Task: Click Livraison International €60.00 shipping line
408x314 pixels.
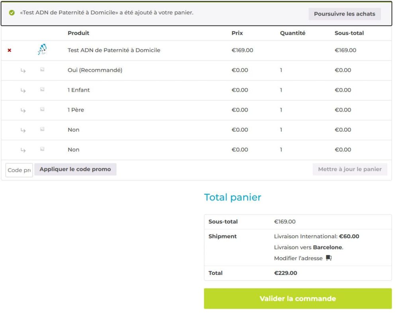Action: [x=316, y=236]
